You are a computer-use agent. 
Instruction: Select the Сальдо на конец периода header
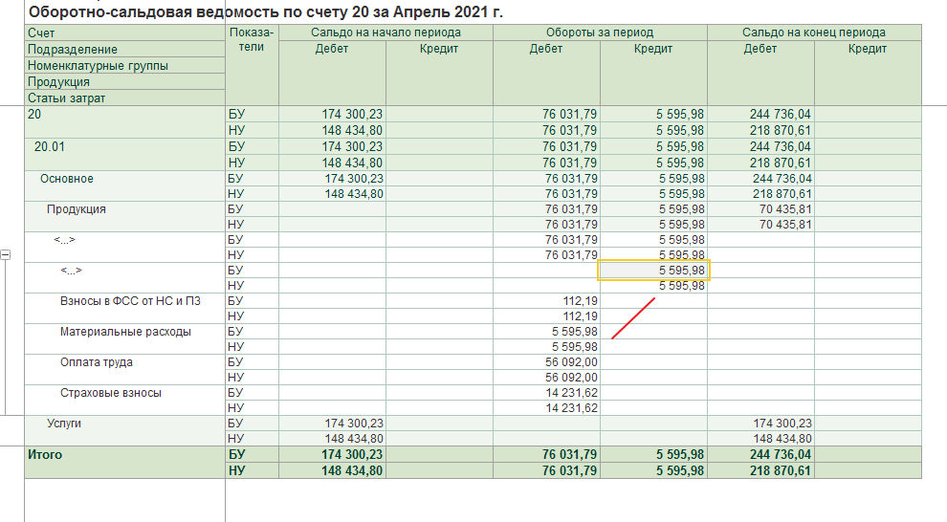[x=813, y=33]
